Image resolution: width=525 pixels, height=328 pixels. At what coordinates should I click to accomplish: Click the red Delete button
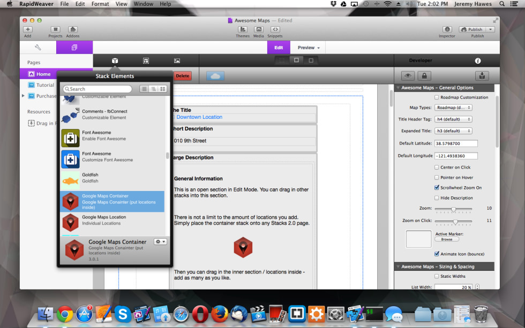pyautogui.click(x=183, y=76)
